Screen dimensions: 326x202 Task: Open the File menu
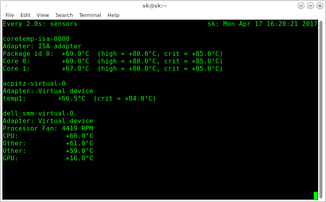[x=10, y=15]
